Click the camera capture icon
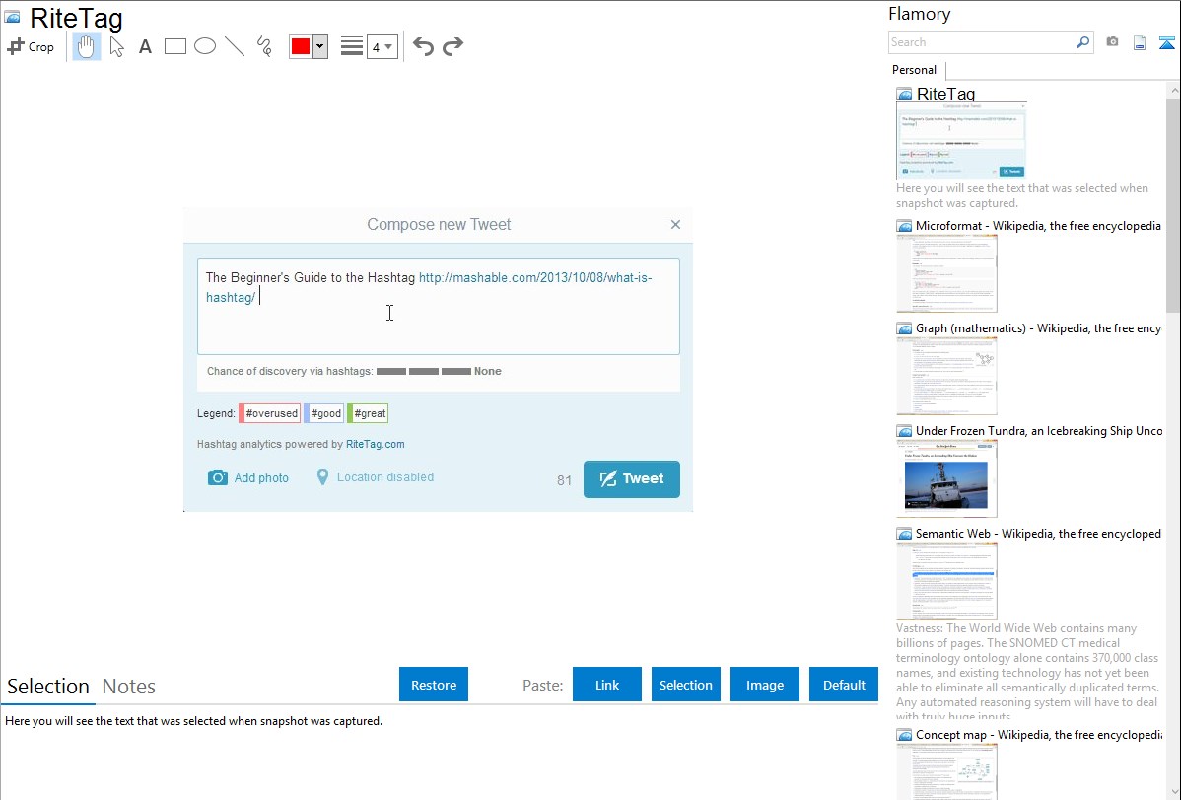The image size is (1181, 800). coord(1112,42)
